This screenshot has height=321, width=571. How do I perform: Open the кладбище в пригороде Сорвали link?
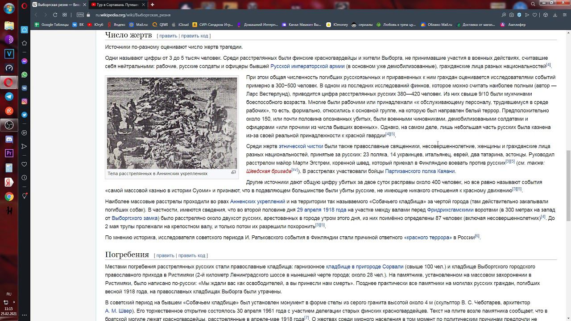[364, 267]
